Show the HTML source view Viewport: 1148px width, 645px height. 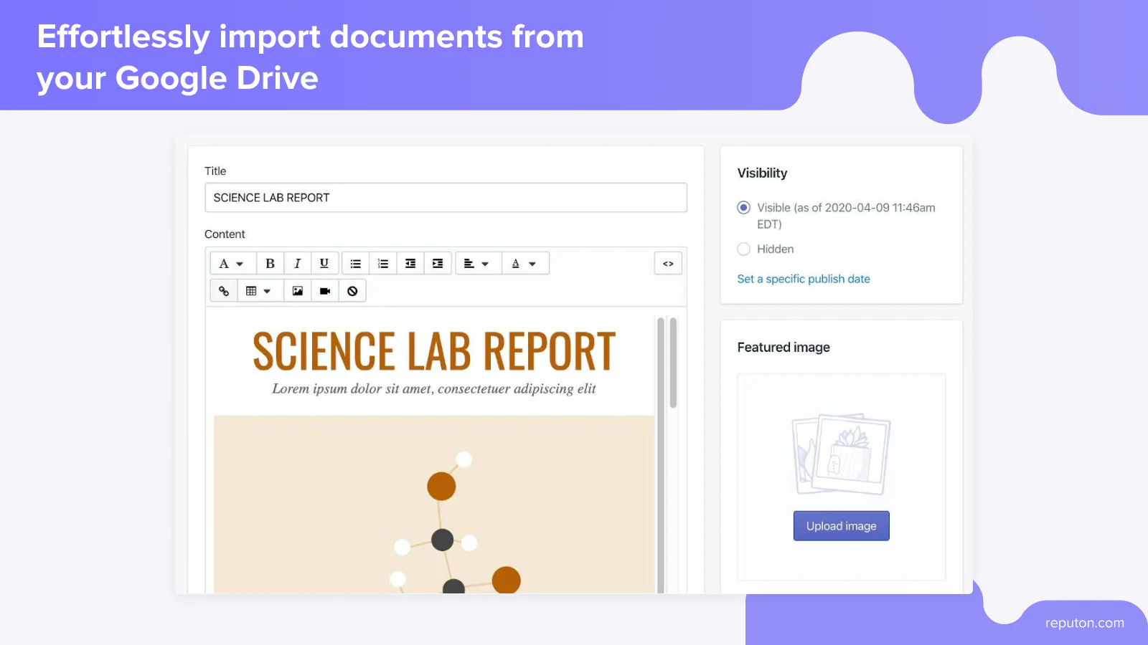click(x=668, y=264)
